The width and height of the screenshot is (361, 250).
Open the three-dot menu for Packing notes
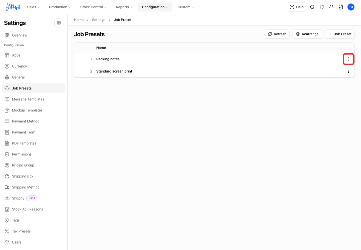(x=348, y=59)
